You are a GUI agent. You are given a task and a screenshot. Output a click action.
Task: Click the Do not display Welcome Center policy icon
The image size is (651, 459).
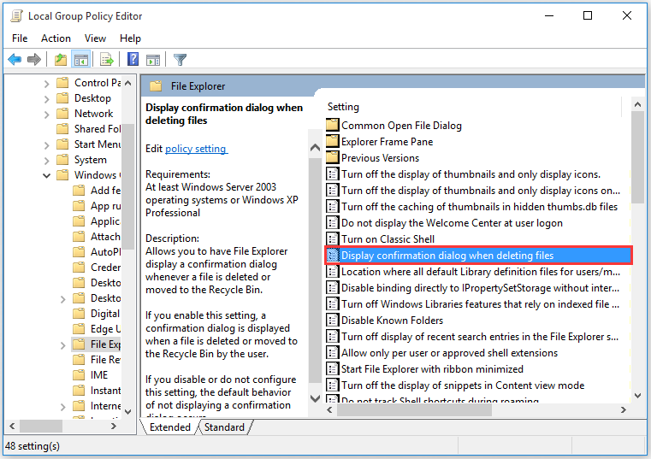[x=332, y=223]
